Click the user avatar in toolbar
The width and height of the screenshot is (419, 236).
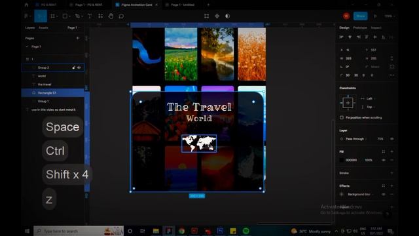pos(346,16)
